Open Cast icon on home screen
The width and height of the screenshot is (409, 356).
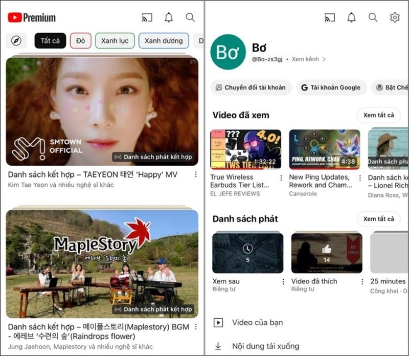147,17
